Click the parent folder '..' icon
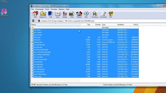The width and height of the screenshot is (166, 93). coord(32,27)
